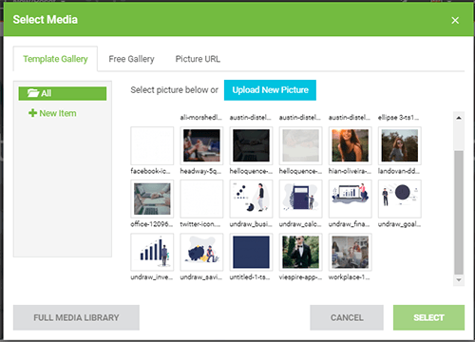
Task: Select the All folder
Action: coord(63,93)
